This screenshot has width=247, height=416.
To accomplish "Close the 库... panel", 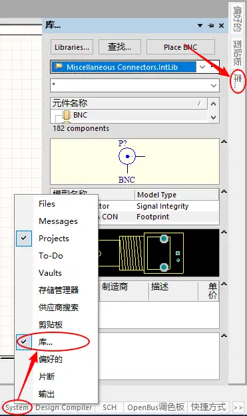I will tap(221, 25).
